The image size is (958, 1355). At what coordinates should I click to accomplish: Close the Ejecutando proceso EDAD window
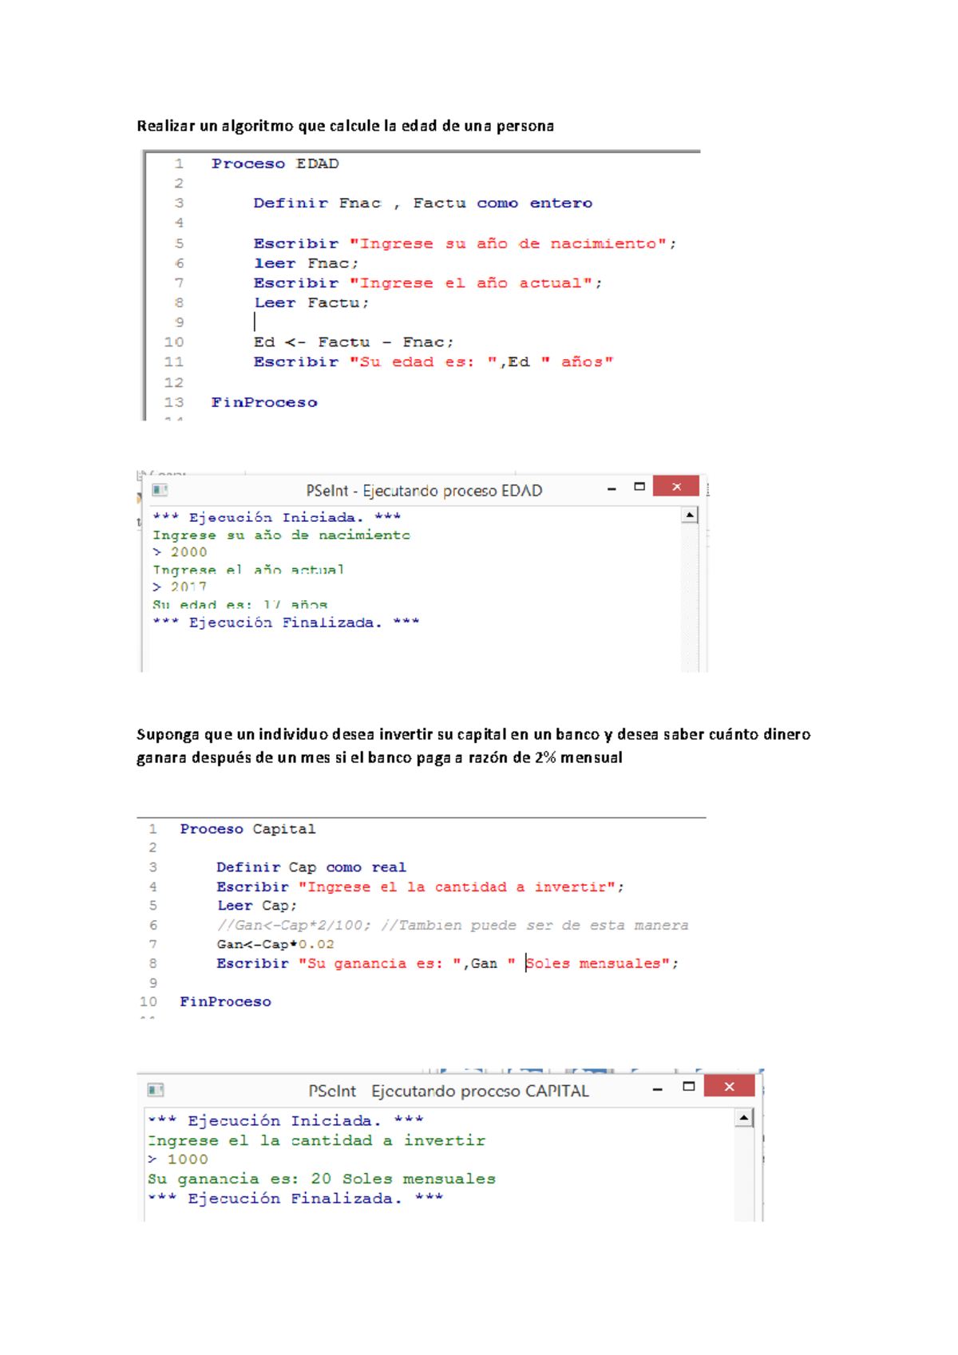(675, 487)
